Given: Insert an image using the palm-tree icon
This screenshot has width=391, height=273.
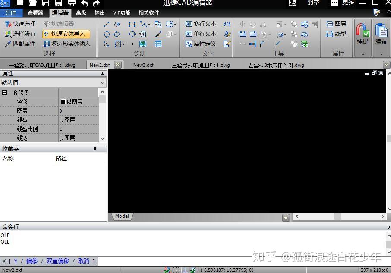Looking at the screenshot, I should tap(144, 44).
